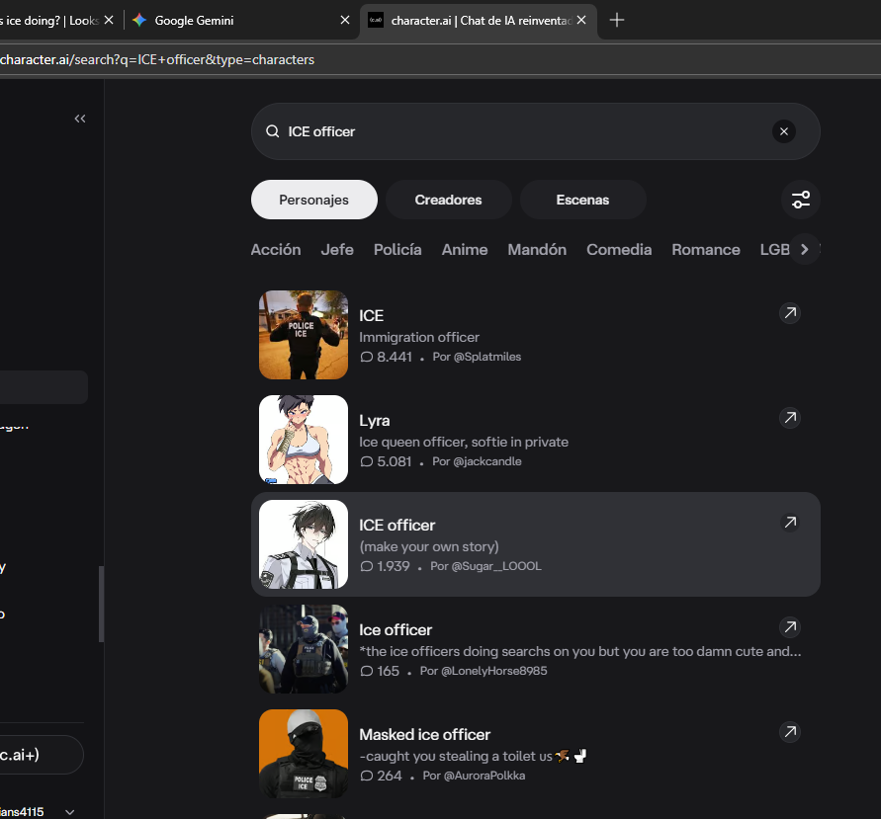Open the ICE character arrow icon
The height and width of the screenshot is (819, 881).
(789, 313)
